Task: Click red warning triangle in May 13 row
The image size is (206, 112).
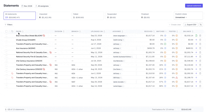Action: 177,78
